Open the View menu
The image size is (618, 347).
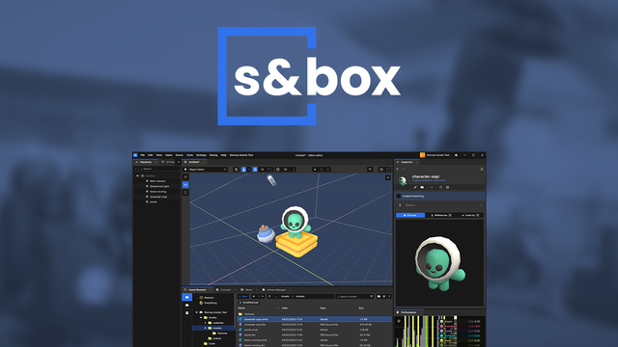(x=158, y=155)
